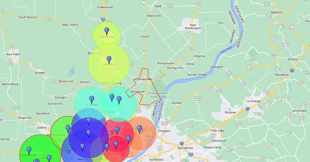Click the South Boston label
The image size is (310, 162).
pyautogui.click(x=28, y=17)
